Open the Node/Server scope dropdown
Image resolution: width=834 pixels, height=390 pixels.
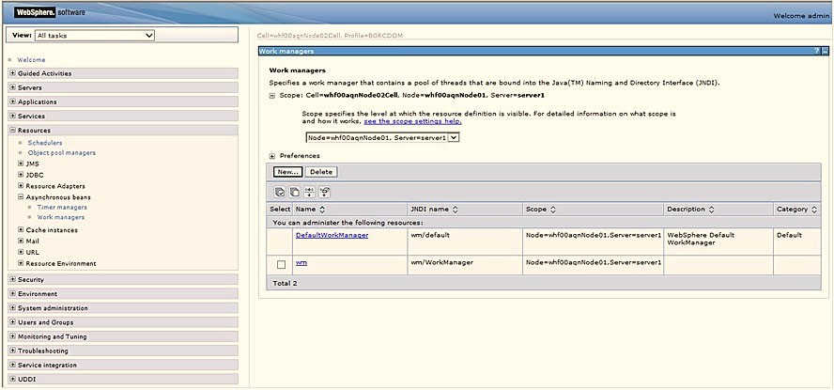(382, 137)
